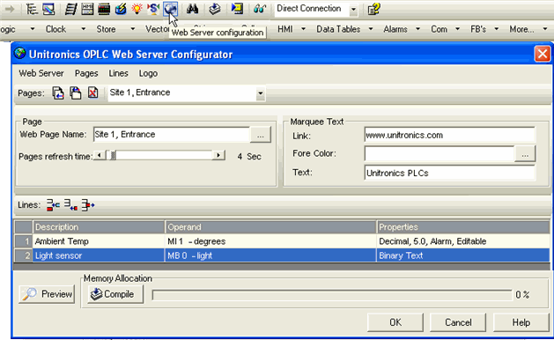
Task: Expand the Com dropdown menu
Action: pyautogui.click(x=457, y=29)
